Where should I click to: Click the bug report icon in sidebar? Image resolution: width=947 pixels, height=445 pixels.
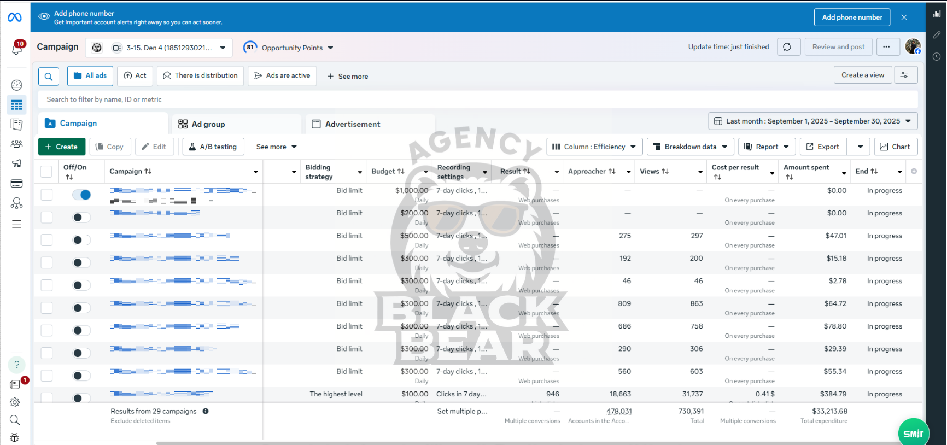pyautogui.click(x=15, y=437)
